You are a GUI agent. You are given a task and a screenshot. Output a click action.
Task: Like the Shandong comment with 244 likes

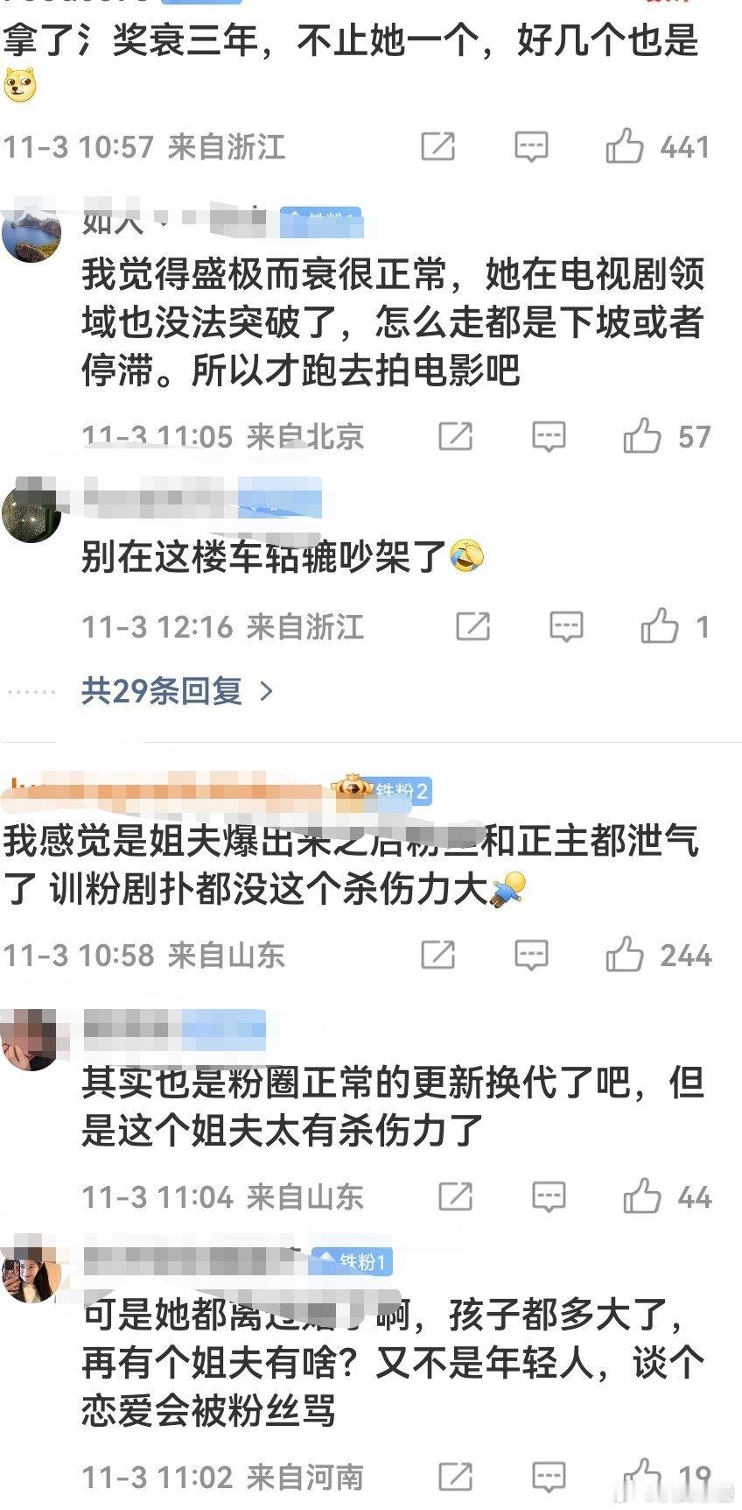pos(625,954)
